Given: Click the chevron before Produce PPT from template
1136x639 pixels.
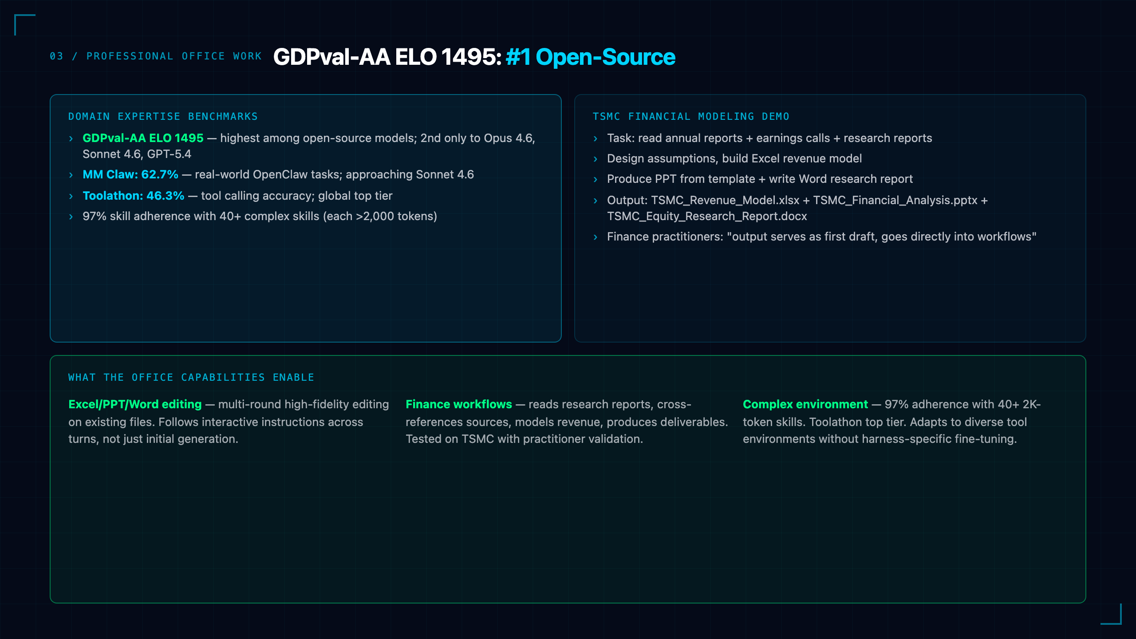Looking at the screenshot, I should tap(596, 180).
